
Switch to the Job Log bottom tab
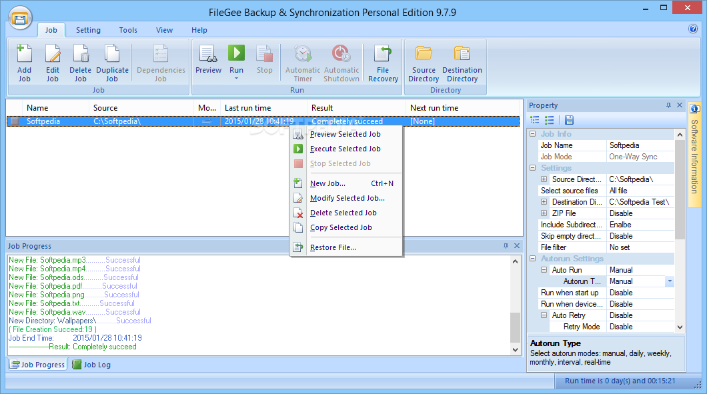coord(91,364)
